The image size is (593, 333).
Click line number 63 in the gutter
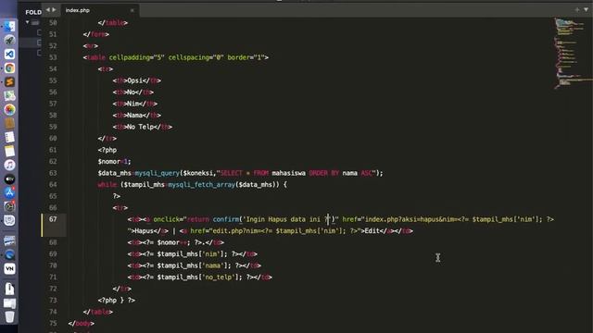point(53,173)
